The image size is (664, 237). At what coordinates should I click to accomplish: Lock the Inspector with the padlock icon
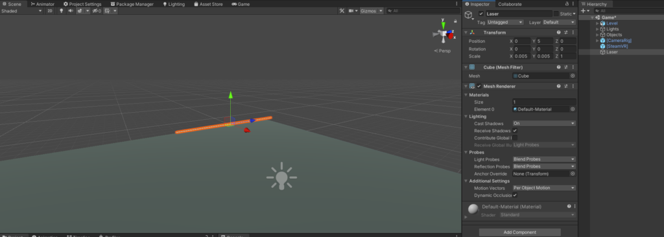click(567, 4)
